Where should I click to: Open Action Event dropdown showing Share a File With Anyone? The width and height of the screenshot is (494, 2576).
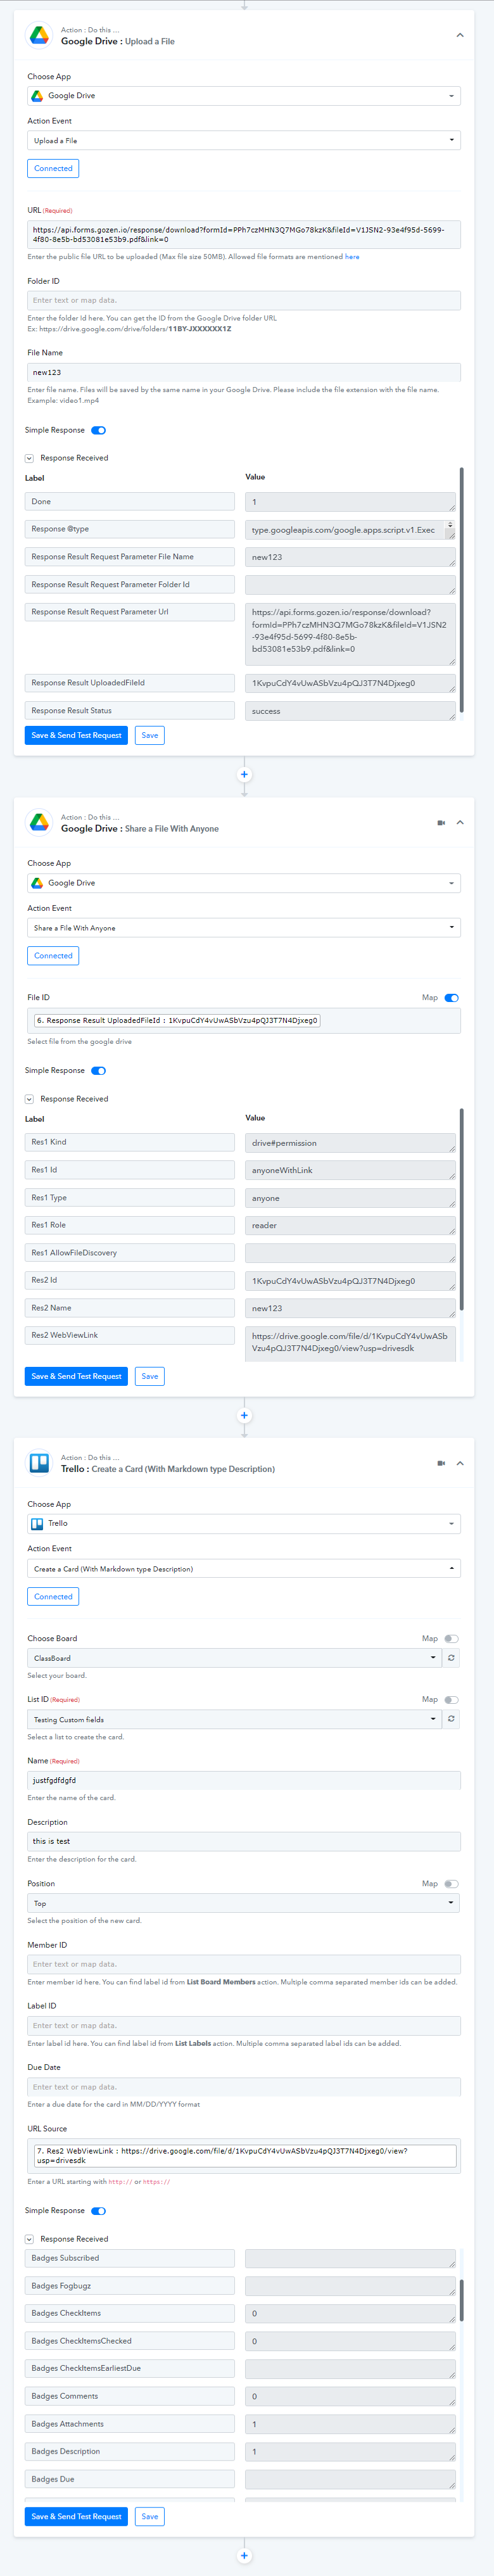pos(244,928)
